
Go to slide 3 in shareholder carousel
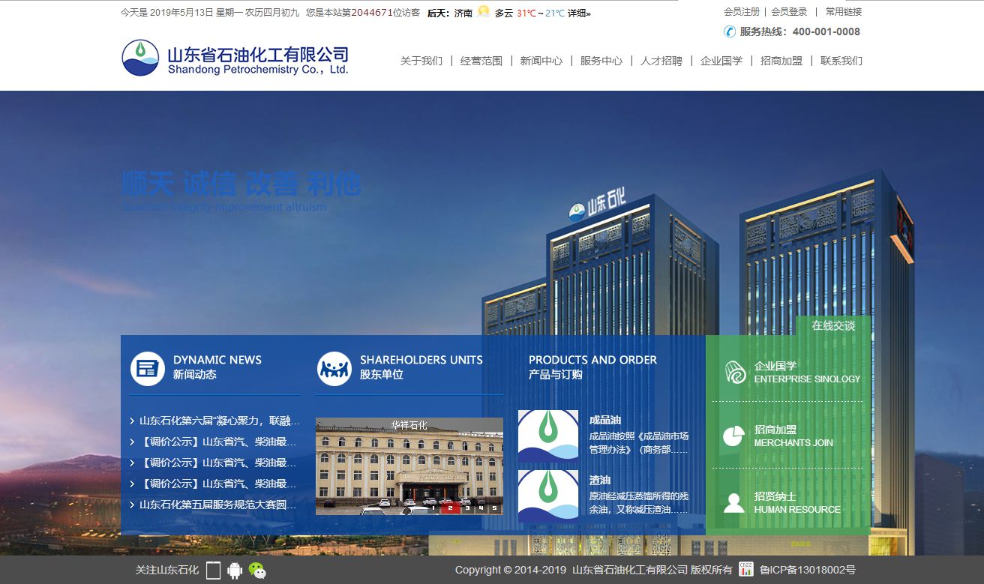pos(467,508)
